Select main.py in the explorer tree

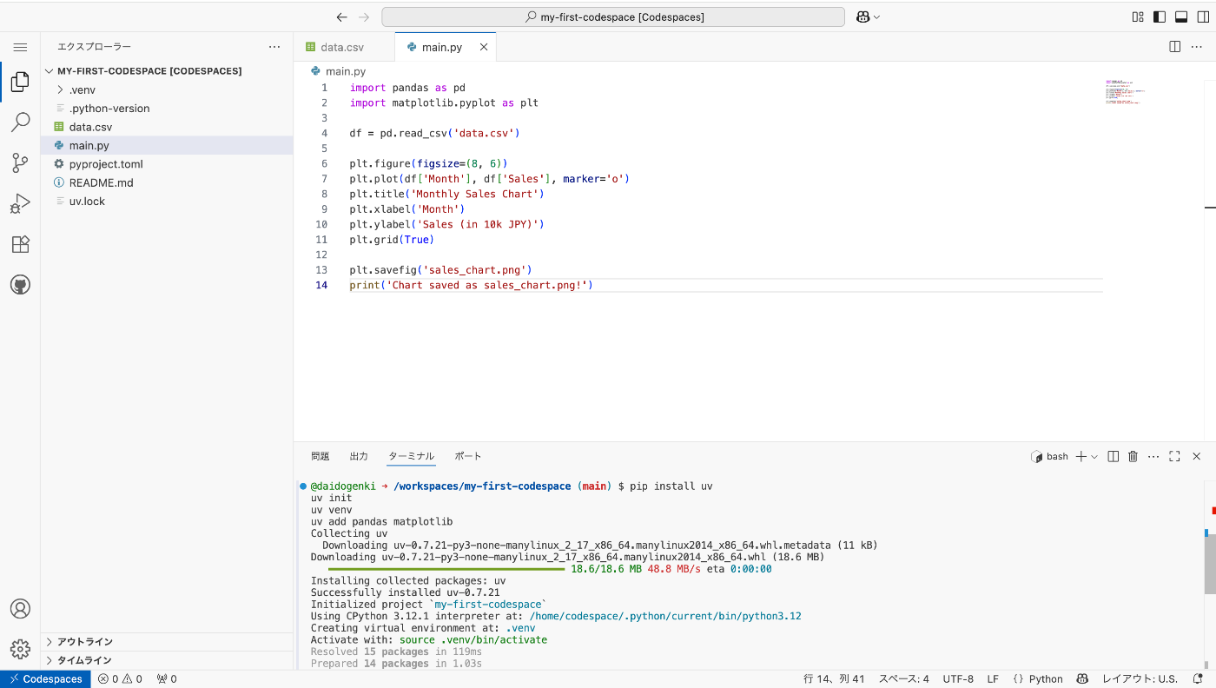(x=167, y=145)
